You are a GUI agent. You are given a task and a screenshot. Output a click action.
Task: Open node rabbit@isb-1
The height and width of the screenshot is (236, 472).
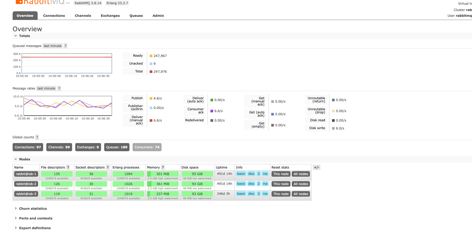pyautogui.click(x=26, y=174)
